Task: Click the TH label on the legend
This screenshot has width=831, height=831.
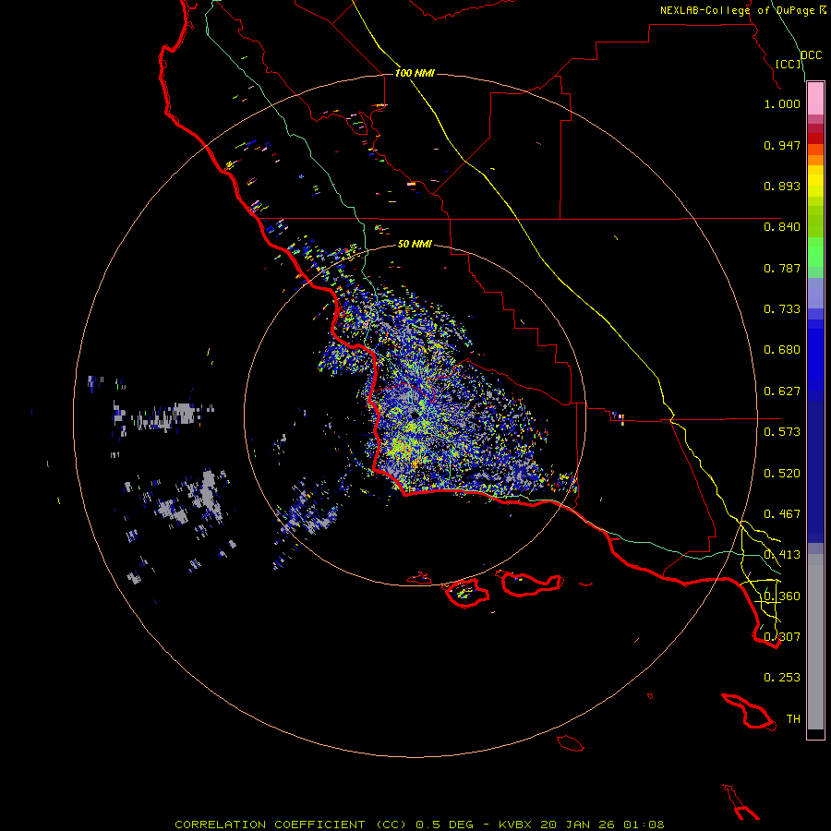Action: (x=793, y=719)
